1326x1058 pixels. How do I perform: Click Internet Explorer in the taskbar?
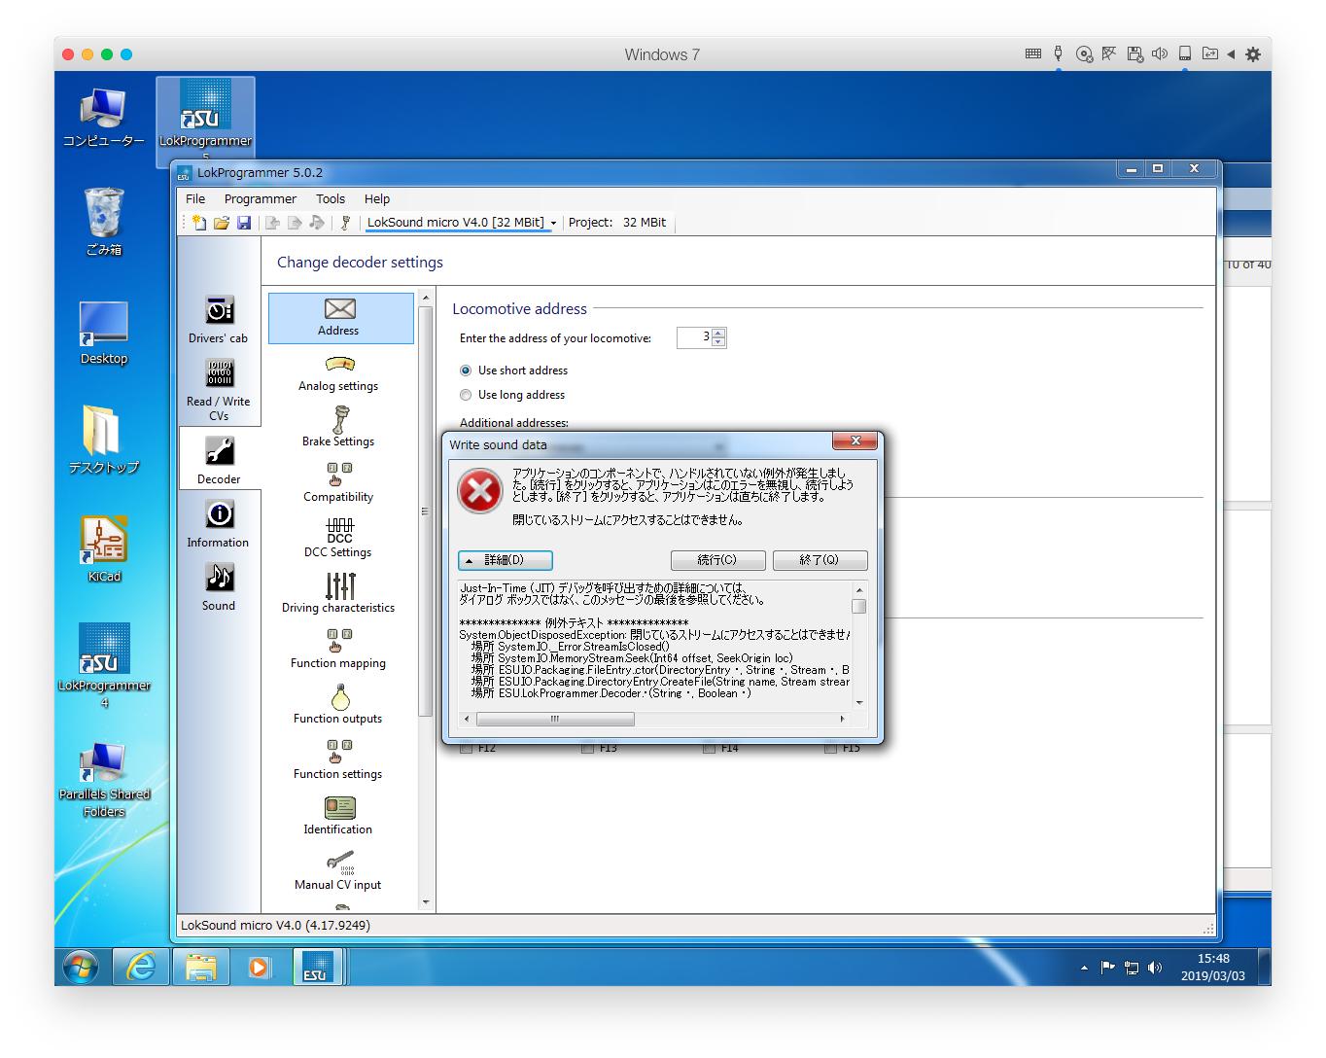[x=141, y=968]
